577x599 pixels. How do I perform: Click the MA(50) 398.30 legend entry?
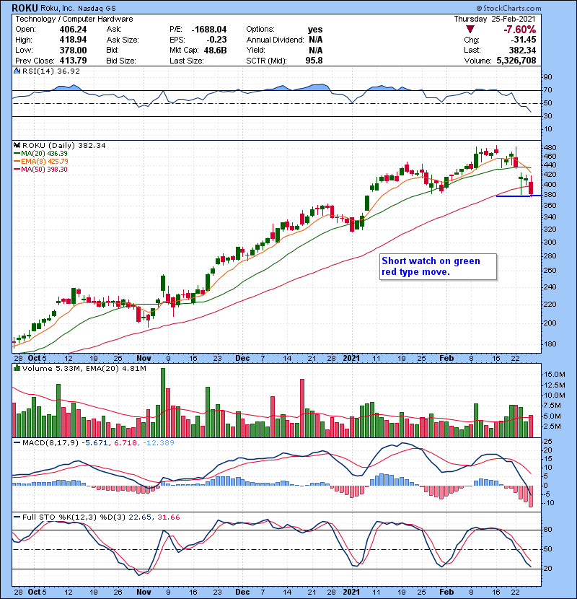click(40, 170)
